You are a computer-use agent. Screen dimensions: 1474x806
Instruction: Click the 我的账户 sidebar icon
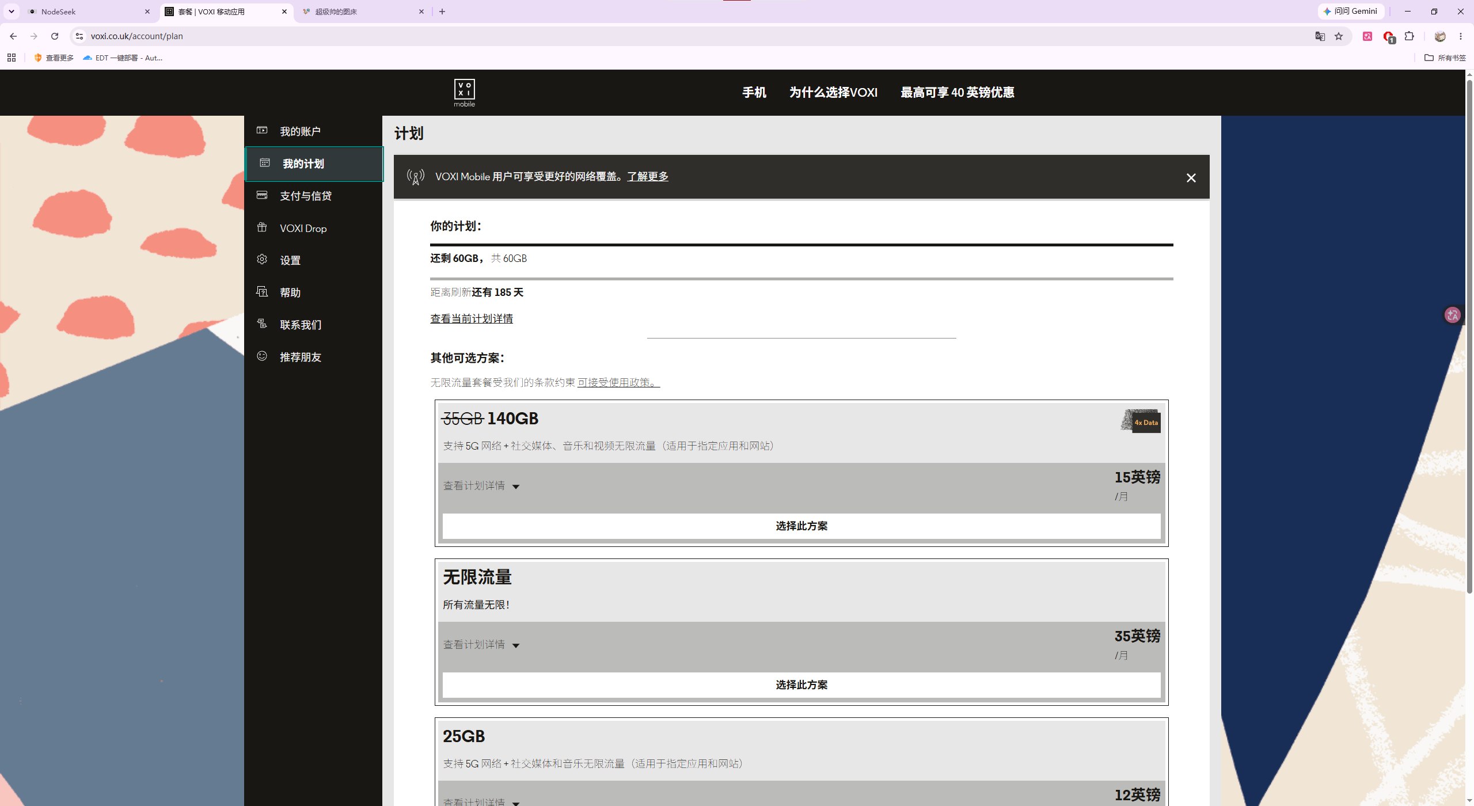tap(262, 131)
